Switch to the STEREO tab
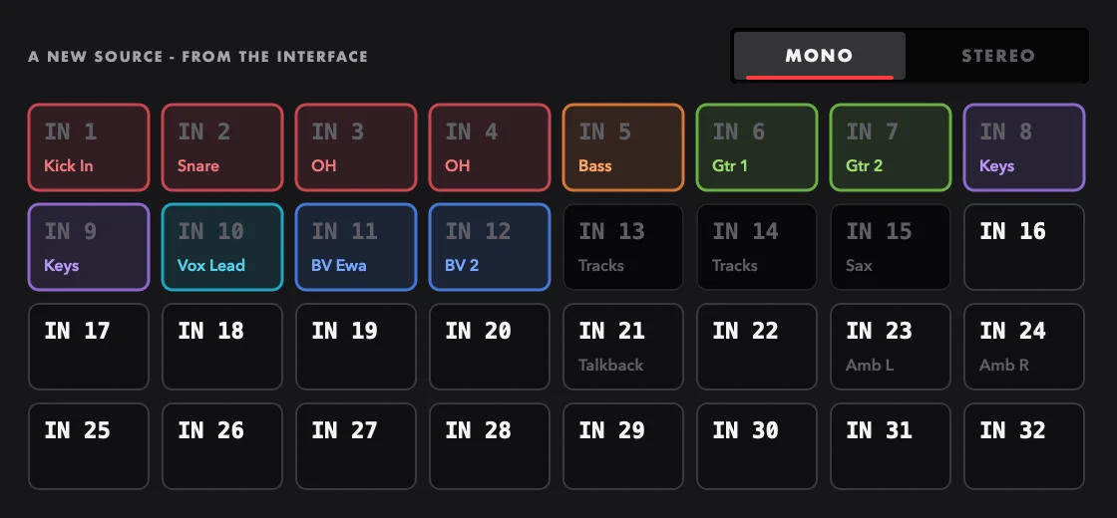This screenshot has height=518, width=1117. (997, 56)
